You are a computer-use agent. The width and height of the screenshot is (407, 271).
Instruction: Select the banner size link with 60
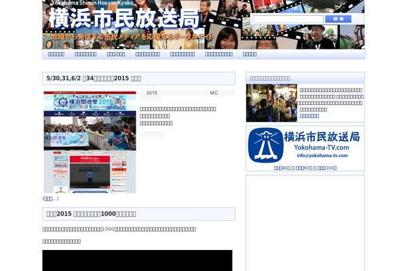pyautogui.click(x=304, y=168)
